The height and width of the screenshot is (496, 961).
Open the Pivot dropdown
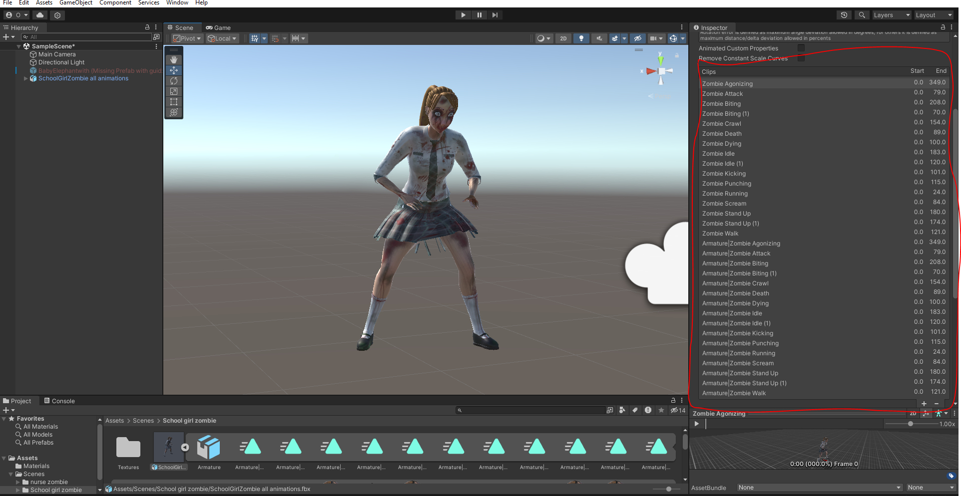coord(187,38)
